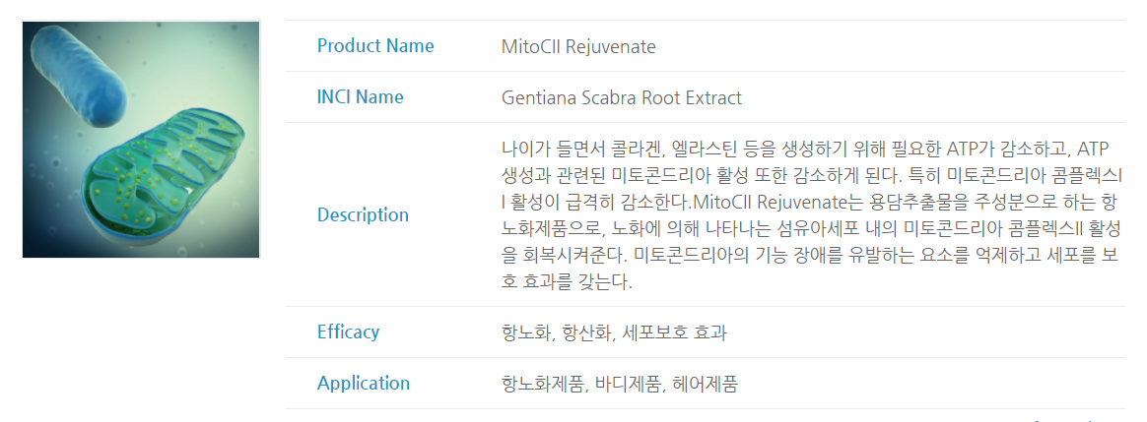Click the Korean description paragraph
Image resolution: width=1147 pixels, height=422 pixels.
pos(811,214)
